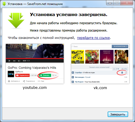Click the vk.com caption
This screenshot has width=135, height=122.
[x=100, y=88]
